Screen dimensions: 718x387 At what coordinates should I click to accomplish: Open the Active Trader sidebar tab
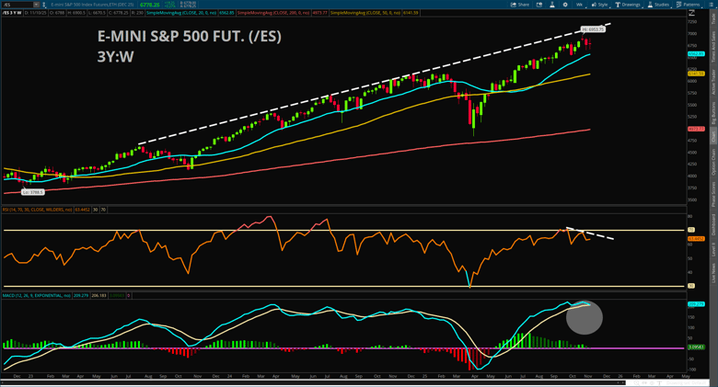(713, 82)
